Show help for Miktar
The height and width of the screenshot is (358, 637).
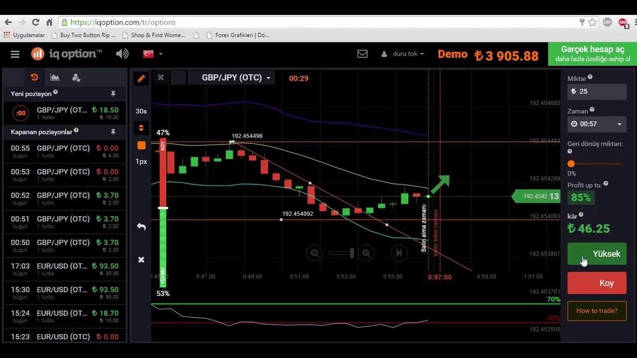click(590, 77)
